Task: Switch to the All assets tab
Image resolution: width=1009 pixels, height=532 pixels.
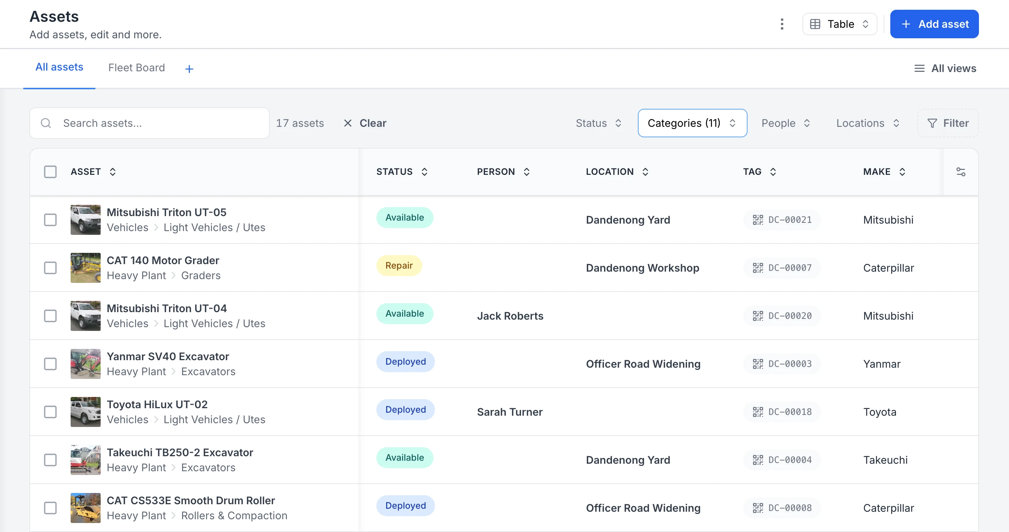Action: point(59,67)
